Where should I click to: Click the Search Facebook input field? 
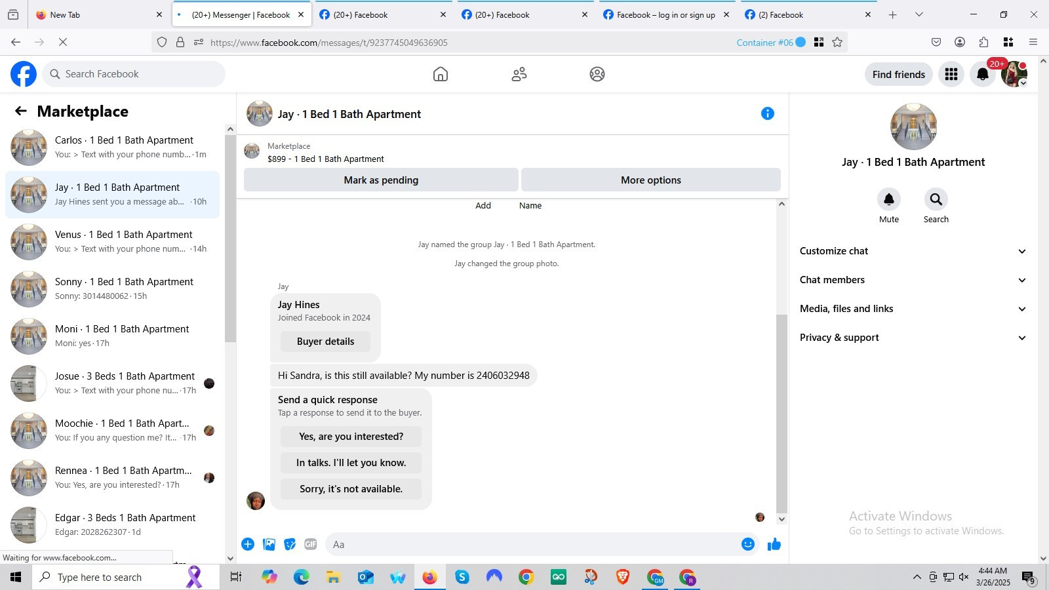point(134,74)
